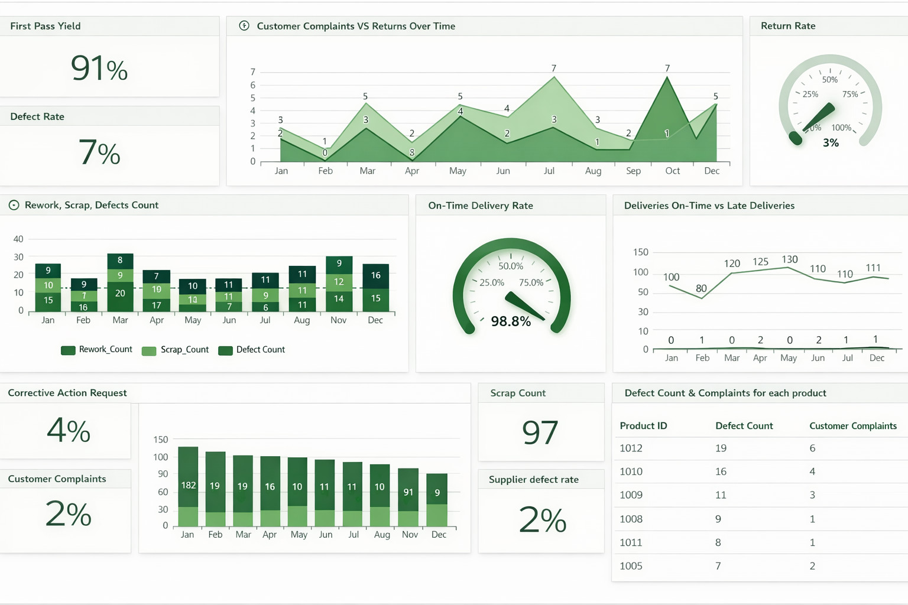Select product ID 1012 in the table

tap(631, 448)
